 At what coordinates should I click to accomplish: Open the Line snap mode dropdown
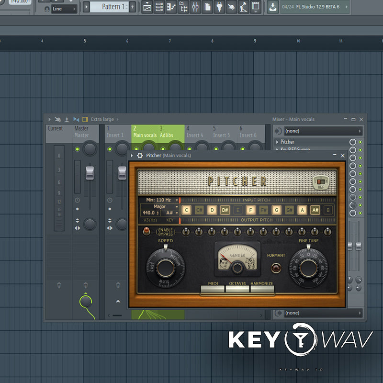(x=64, y=9)
